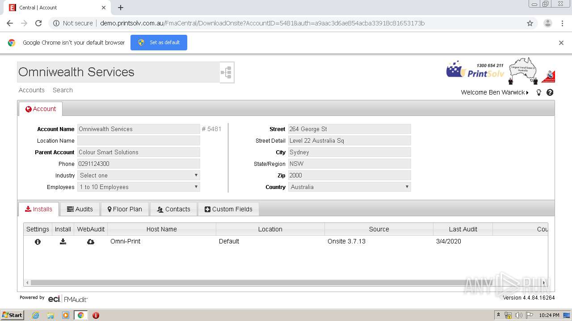Go to Accounts menu link
The height and width of the screenshot is (321, 572).
(x=32, y=90)
